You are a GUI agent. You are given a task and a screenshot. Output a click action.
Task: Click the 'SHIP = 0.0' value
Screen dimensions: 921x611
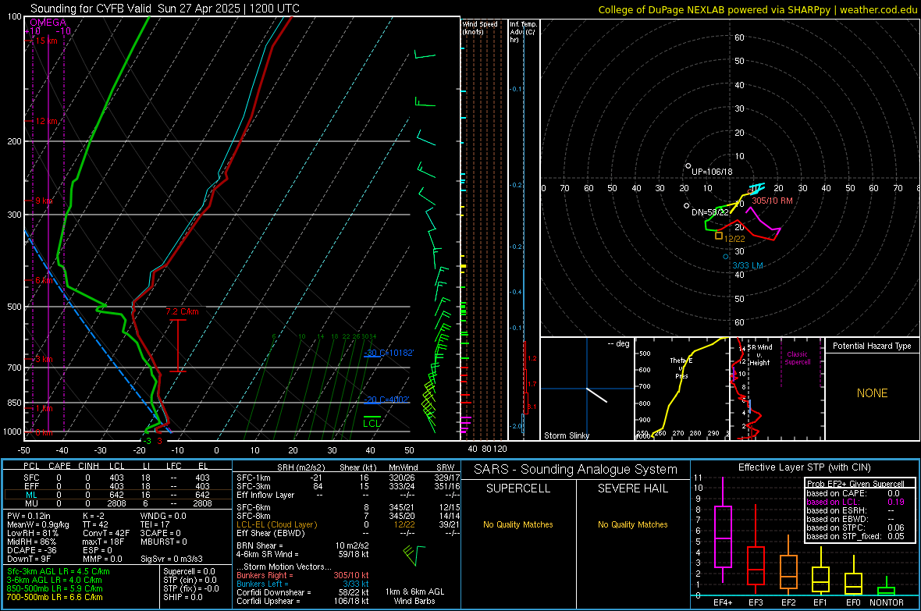183,597
